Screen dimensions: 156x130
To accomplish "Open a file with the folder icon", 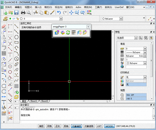I will point(11,12).
